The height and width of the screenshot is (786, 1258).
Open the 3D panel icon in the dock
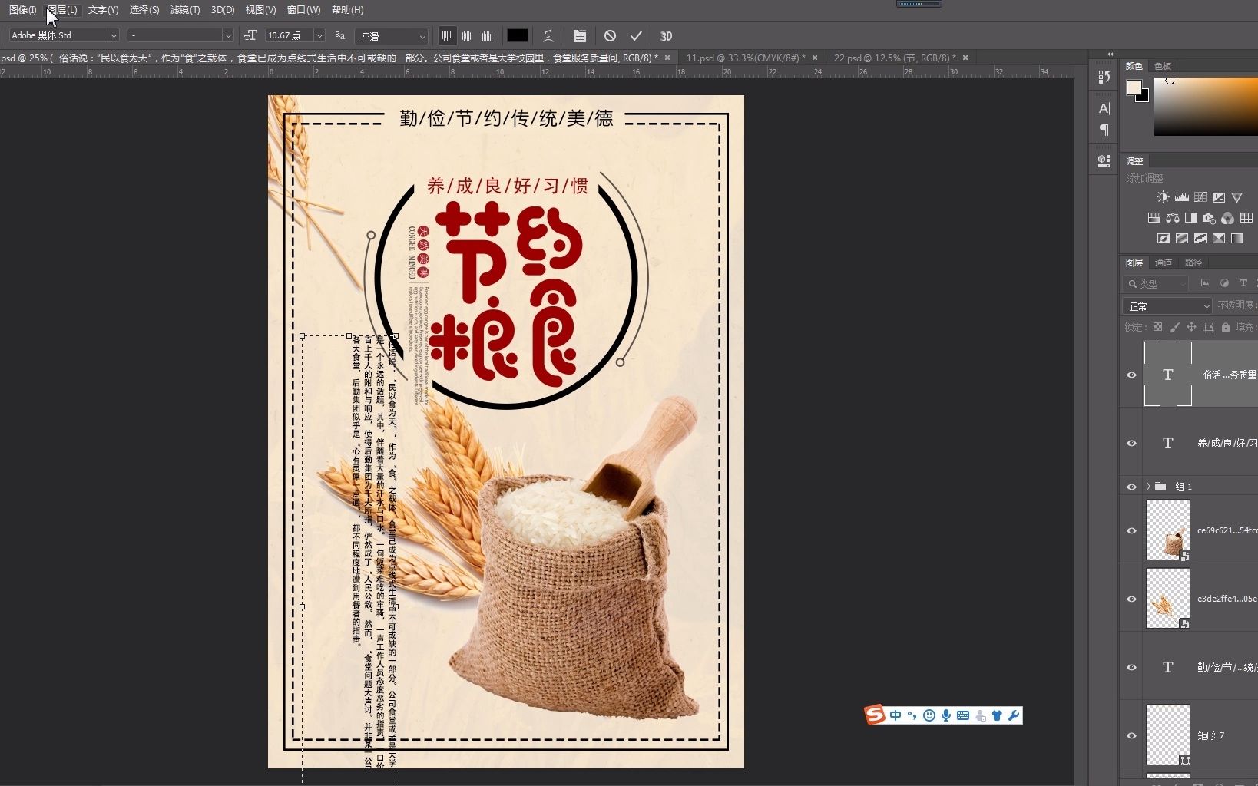coord(1104,161)
